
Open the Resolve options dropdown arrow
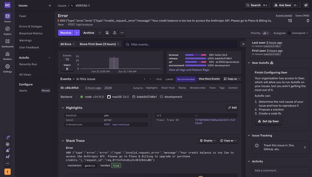click(77, 33)
